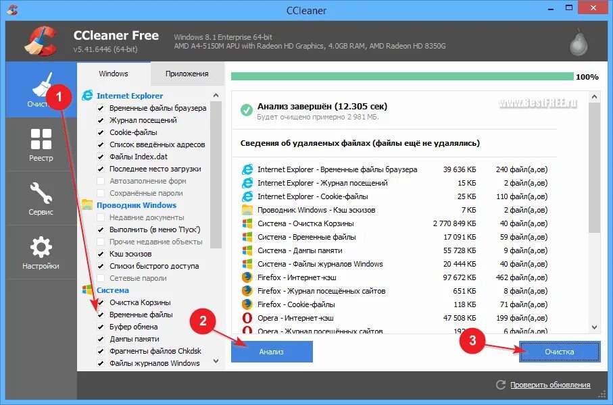The image size is (613, 405).
Task: Open the Реестр (Registry) section icon
Action: tap(41, 139)
